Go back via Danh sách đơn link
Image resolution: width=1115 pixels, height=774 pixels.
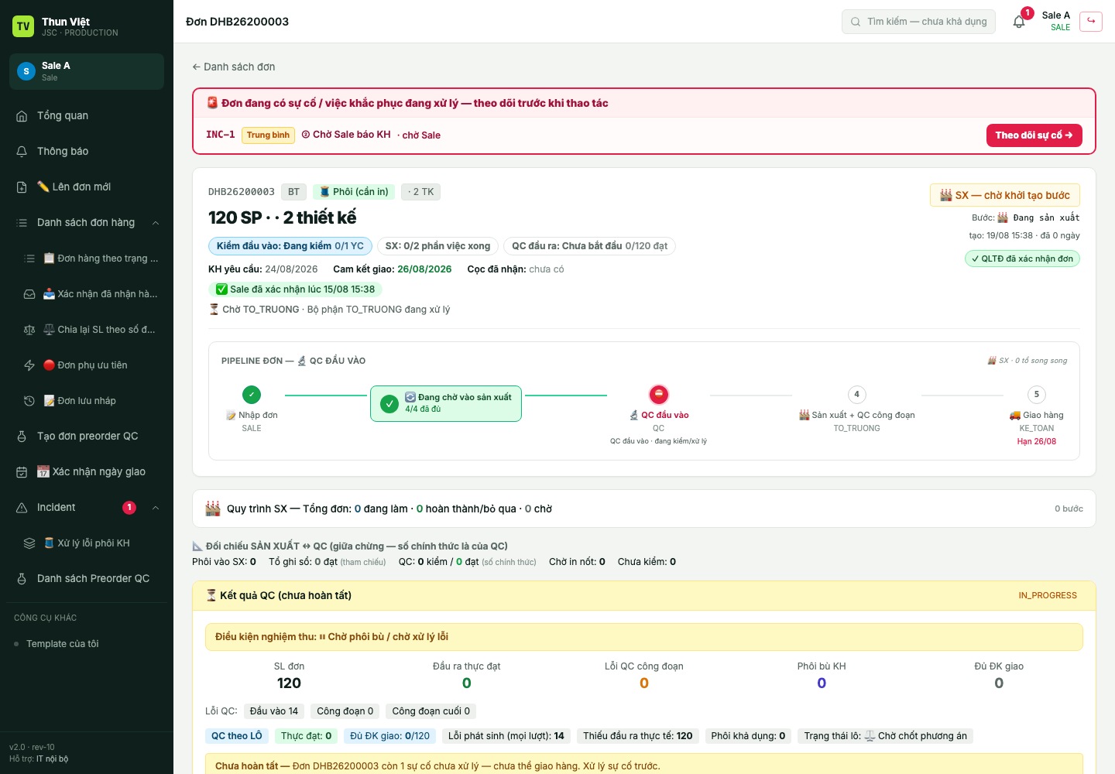point(234,67)
